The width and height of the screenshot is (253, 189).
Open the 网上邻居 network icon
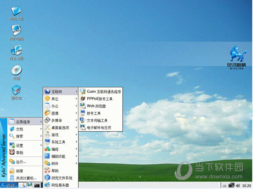click(x=16, y=53)
